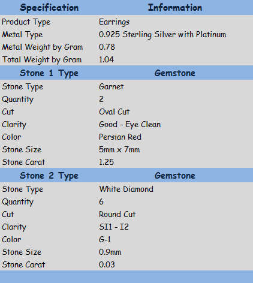Select the Metal Weight by Gram label
Viewport: 253px width, 283px height.
[42, 47]
